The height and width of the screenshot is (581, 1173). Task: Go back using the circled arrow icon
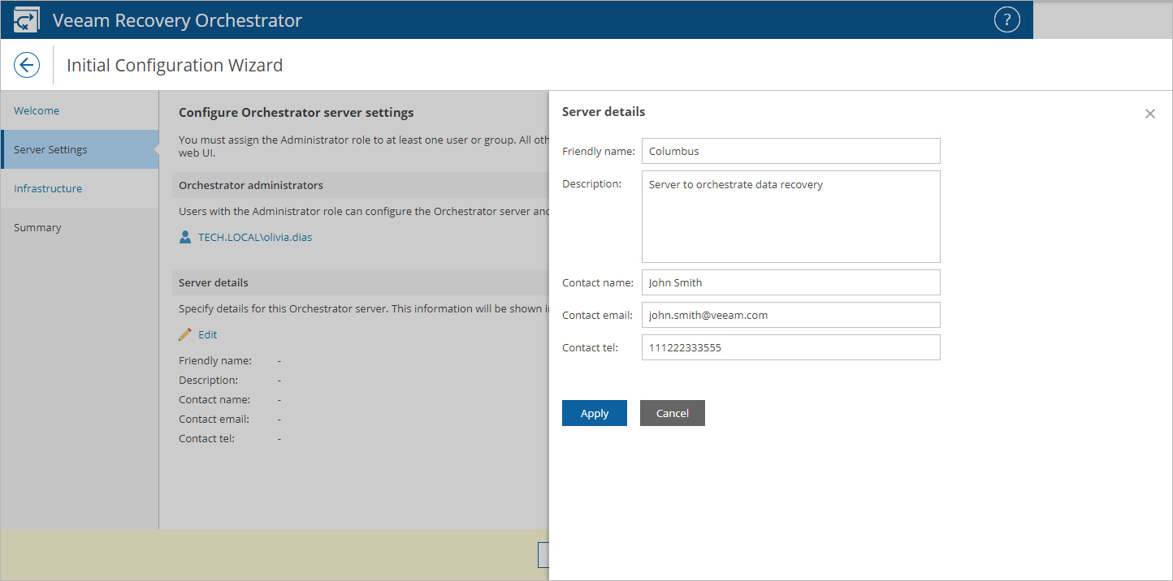tap(27, 65)
